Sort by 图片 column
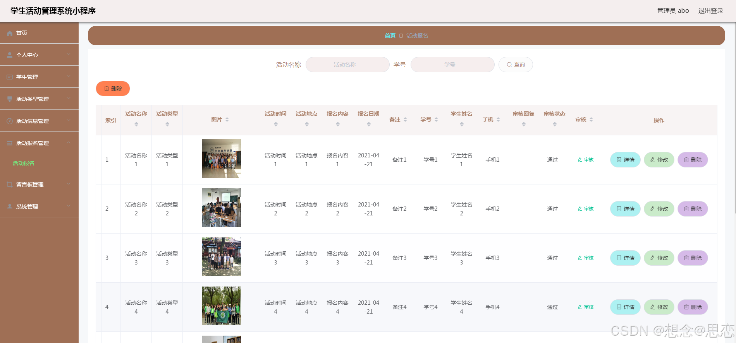 [x=227, y=119]
